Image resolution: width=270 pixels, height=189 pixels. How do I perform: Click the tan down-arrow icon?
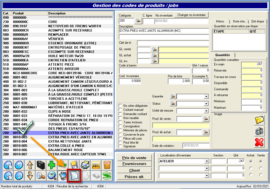coord(30,176)
